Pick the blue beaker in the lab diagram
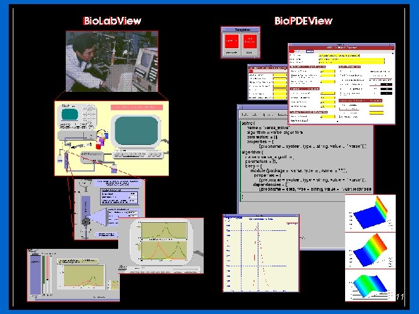Viewport: 419px width, 314px height. coord(106,135)
